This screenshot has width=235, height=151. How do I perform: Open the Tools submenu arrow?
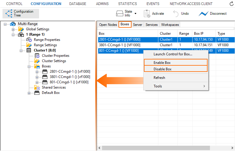[204, 86]
